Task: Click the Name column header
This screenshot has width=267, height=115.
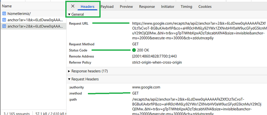Action: [7, 6]
